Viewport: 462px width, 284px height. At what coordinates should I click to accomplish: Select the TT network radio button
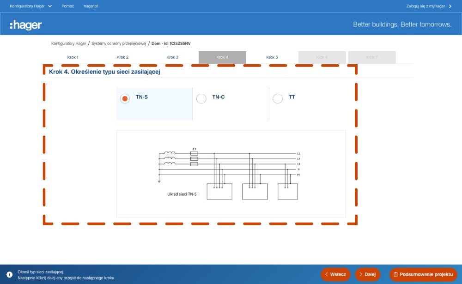pos(278,98)
